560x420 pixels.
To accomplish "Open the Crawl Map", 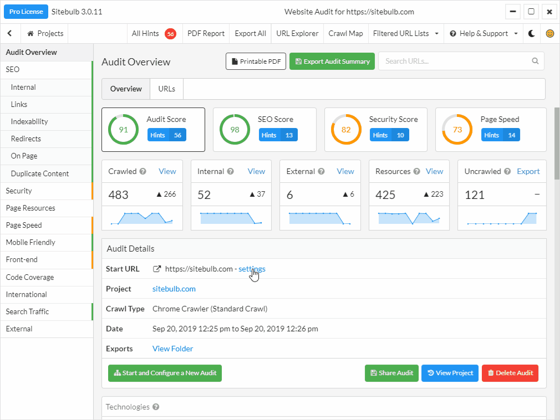I will click(x=346, y=34).
